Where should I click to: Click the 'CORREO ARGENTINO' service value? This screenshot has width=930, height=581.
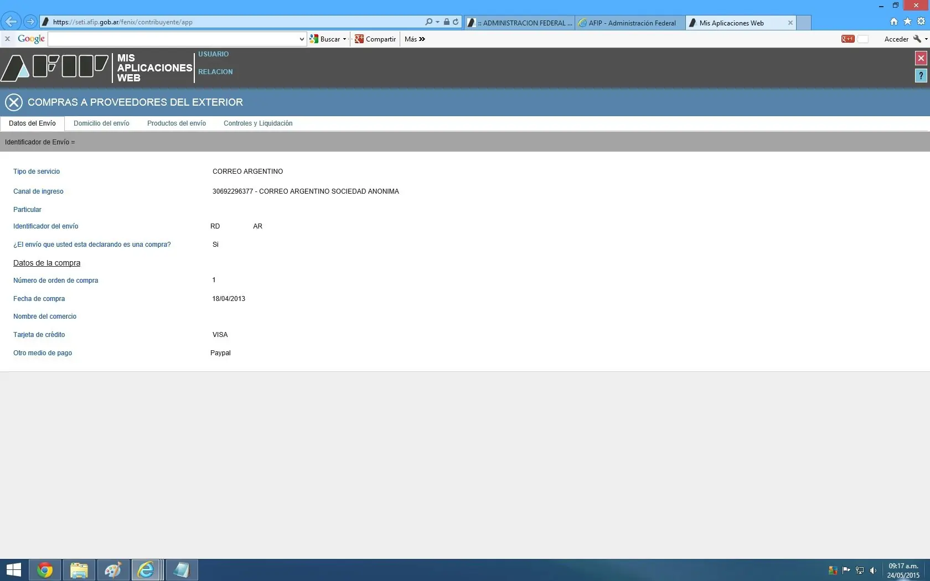247,172
